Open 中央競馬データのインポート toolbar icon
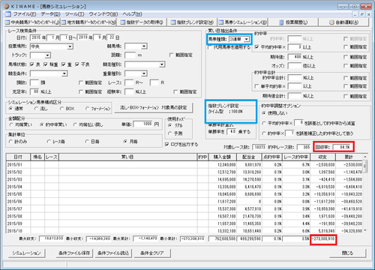The height and width of the screenshot is (270, 375). point(7,22)
